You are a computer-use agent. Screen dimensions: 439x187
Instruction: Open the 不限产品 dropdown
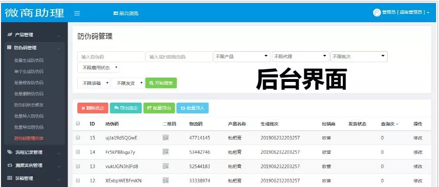tap(242, 56)
